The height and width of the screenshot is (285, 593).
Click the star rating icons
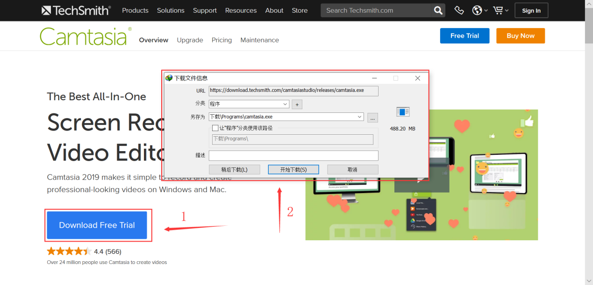[x=69, y=251]
